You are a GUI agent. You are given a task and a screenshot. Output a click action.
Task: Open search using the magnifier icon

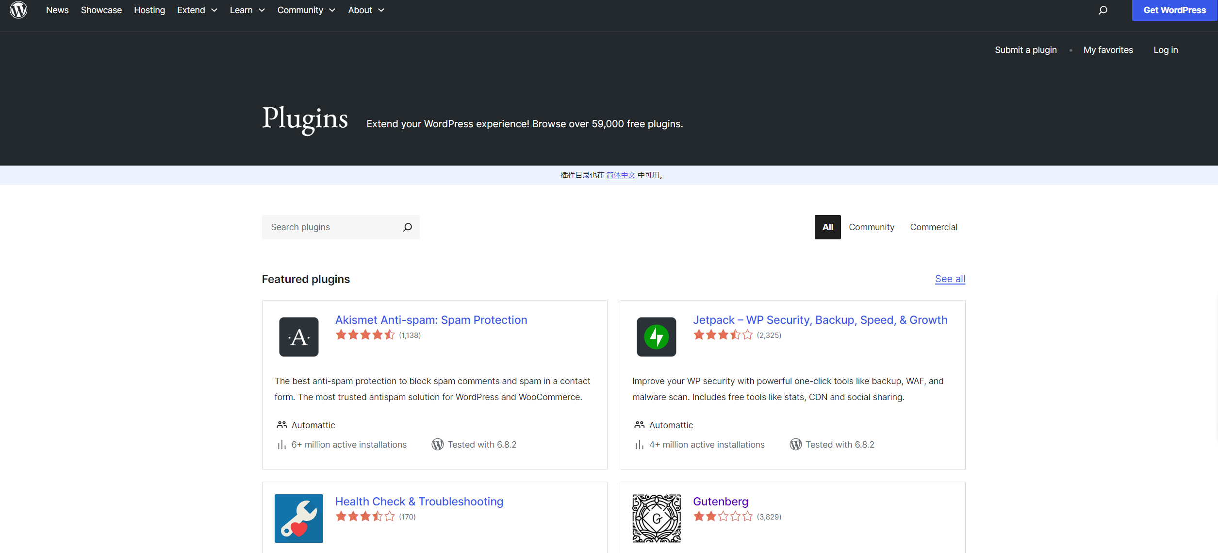[1103, 10]
